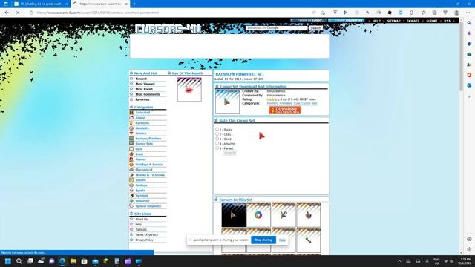Click the Edge sidebar Outlook icon

(x=469, y=85)
